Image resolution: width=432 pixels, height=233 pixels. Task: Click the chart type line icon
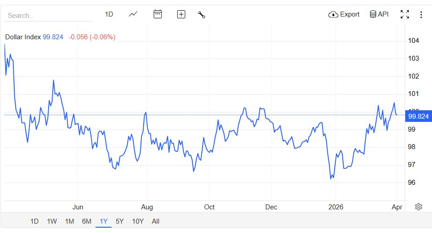pos(133,14)
